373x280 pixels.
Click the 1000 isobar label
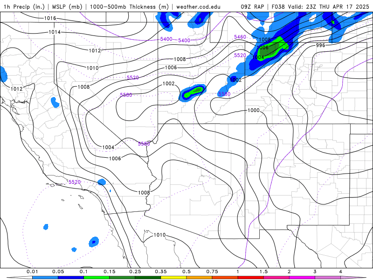pos(254,110)
